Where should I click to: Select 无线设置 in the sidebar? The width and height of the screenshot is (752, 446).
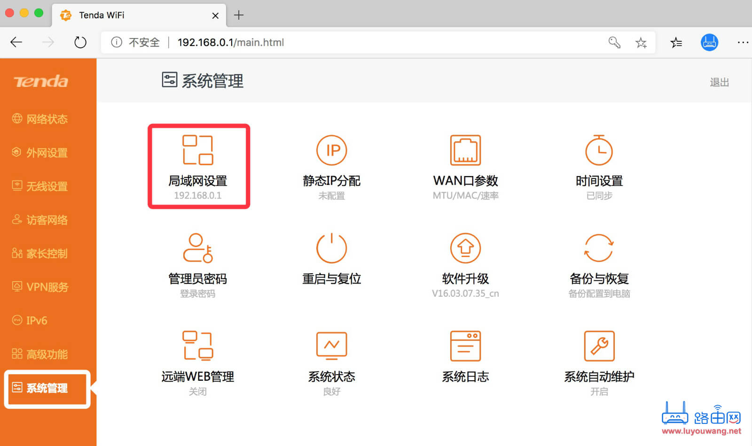tap(47, 186)
